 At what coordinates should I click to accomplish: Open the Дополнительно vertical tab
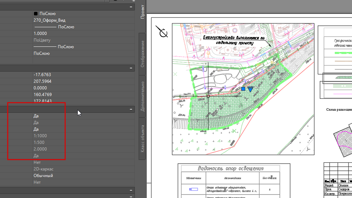(x=142, y=96)
